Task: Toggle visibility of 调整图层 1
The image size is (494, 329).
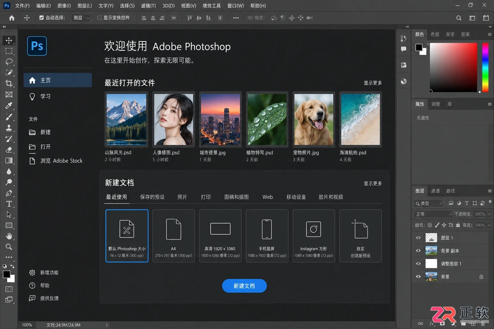Action: (418, 264)
